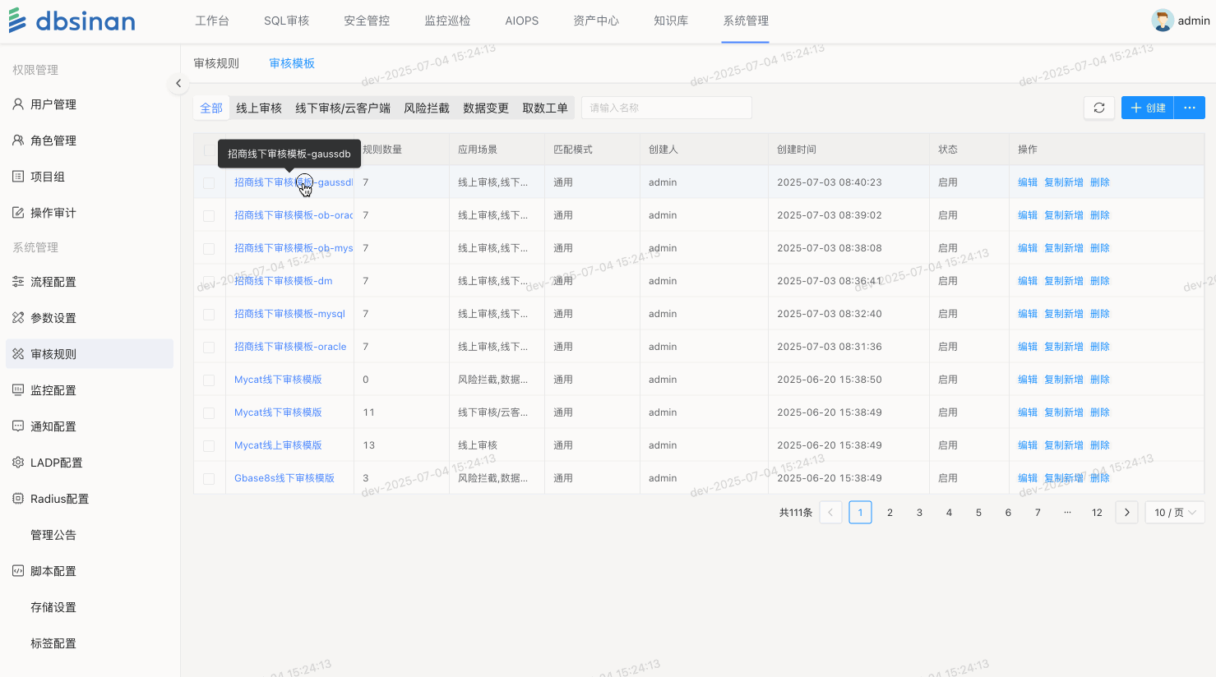This screenshot has width=1216, height=677.
Task: Click the 用户管理 sidebar icon
Action: point(18,104)
